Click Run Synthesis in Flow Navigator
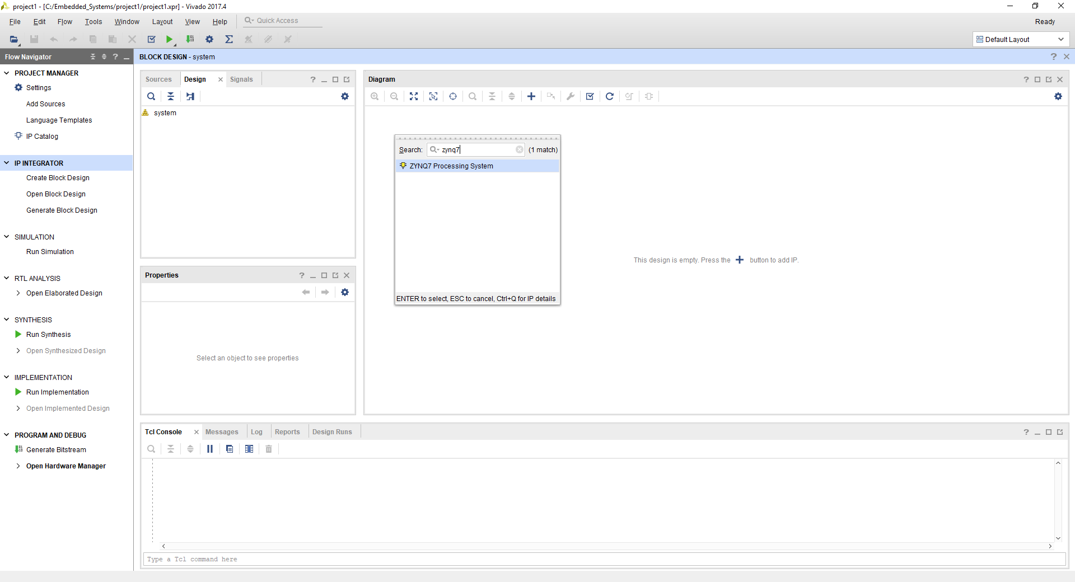The width and height of the screenshot is (1075, 582). pyautogui.click(x=49, y=335)
